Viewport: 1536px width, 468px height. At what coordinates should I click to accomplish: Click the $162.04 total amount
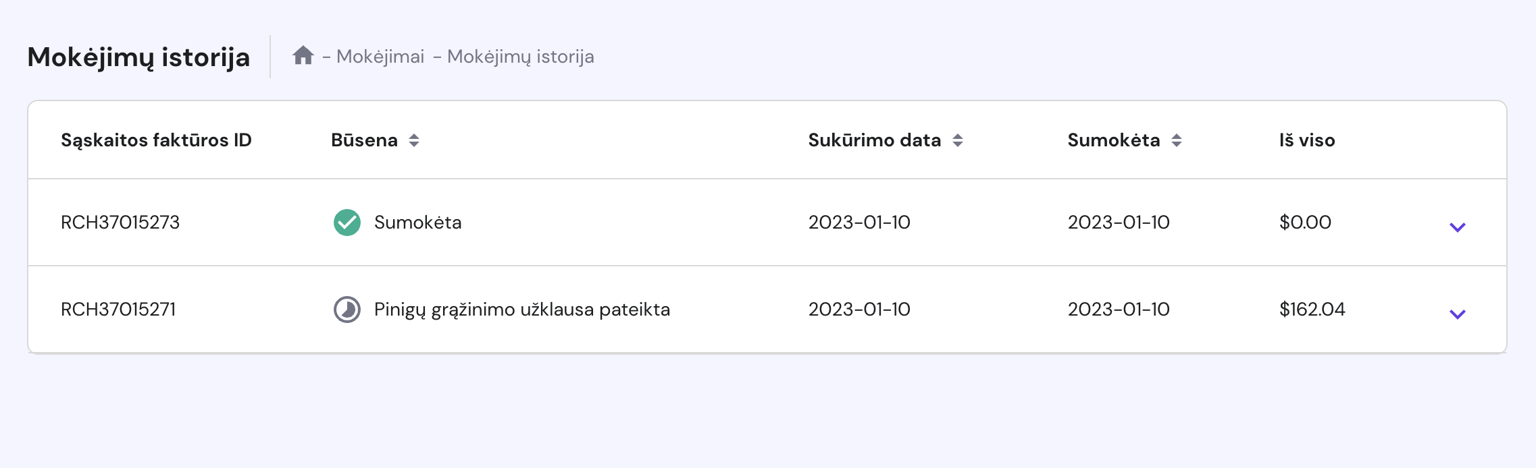coord(1312,310)
